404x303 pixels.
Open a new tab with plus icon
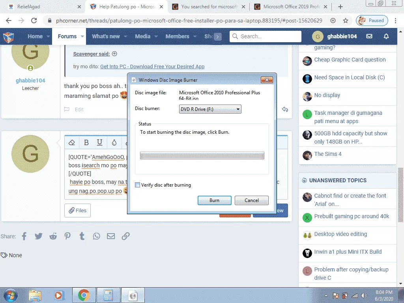click(x=340, y=7)
